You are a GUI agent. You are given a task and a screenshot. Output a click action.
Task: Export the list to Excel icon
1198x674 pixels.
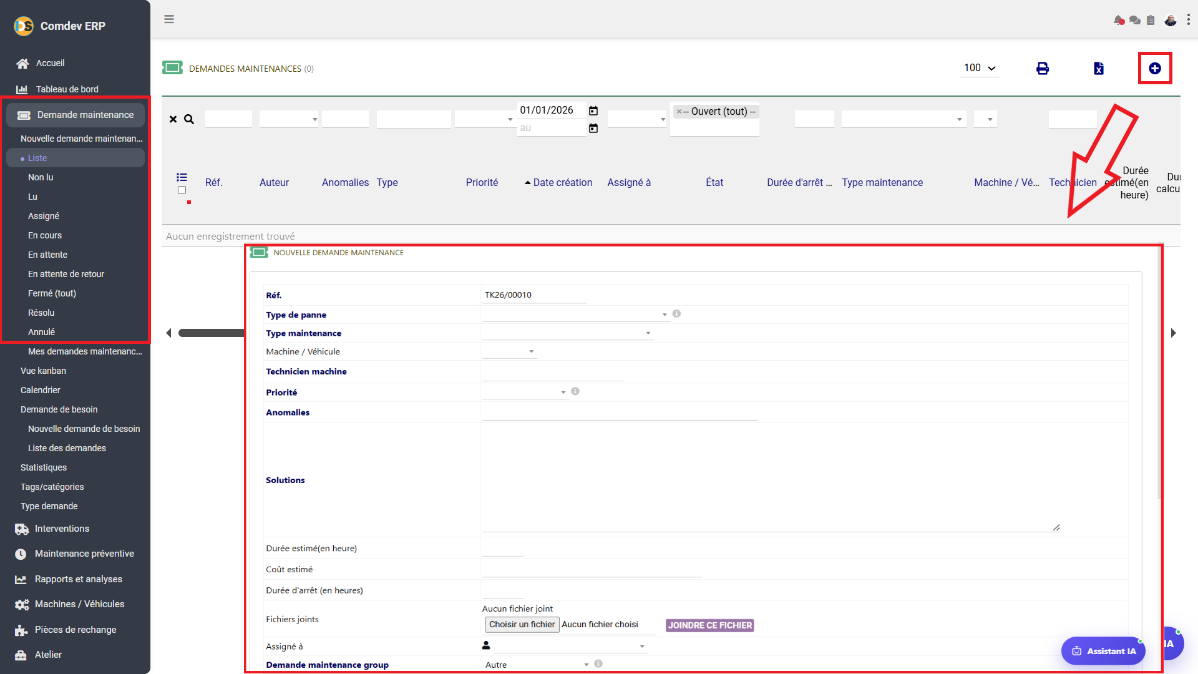click(1099, 69)
